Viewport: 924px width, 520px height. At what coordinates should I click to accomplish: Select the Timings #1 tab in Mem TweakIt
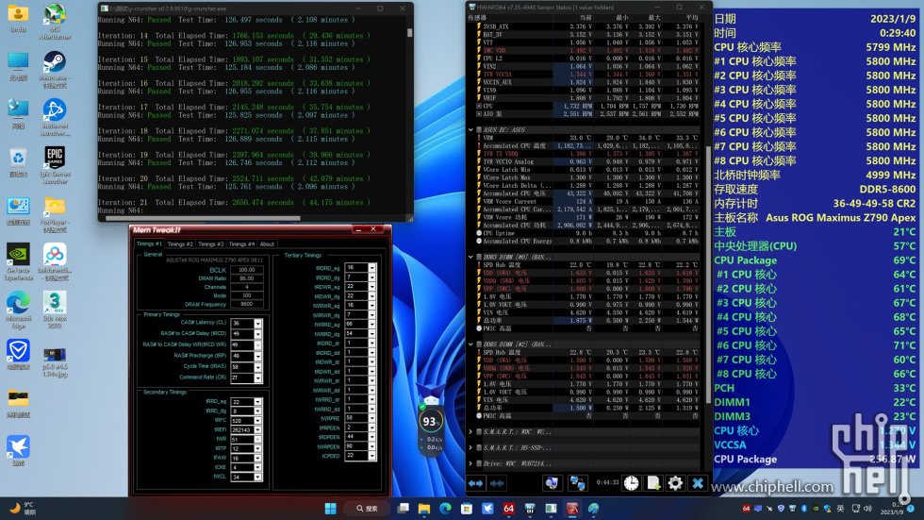[149, 243]
